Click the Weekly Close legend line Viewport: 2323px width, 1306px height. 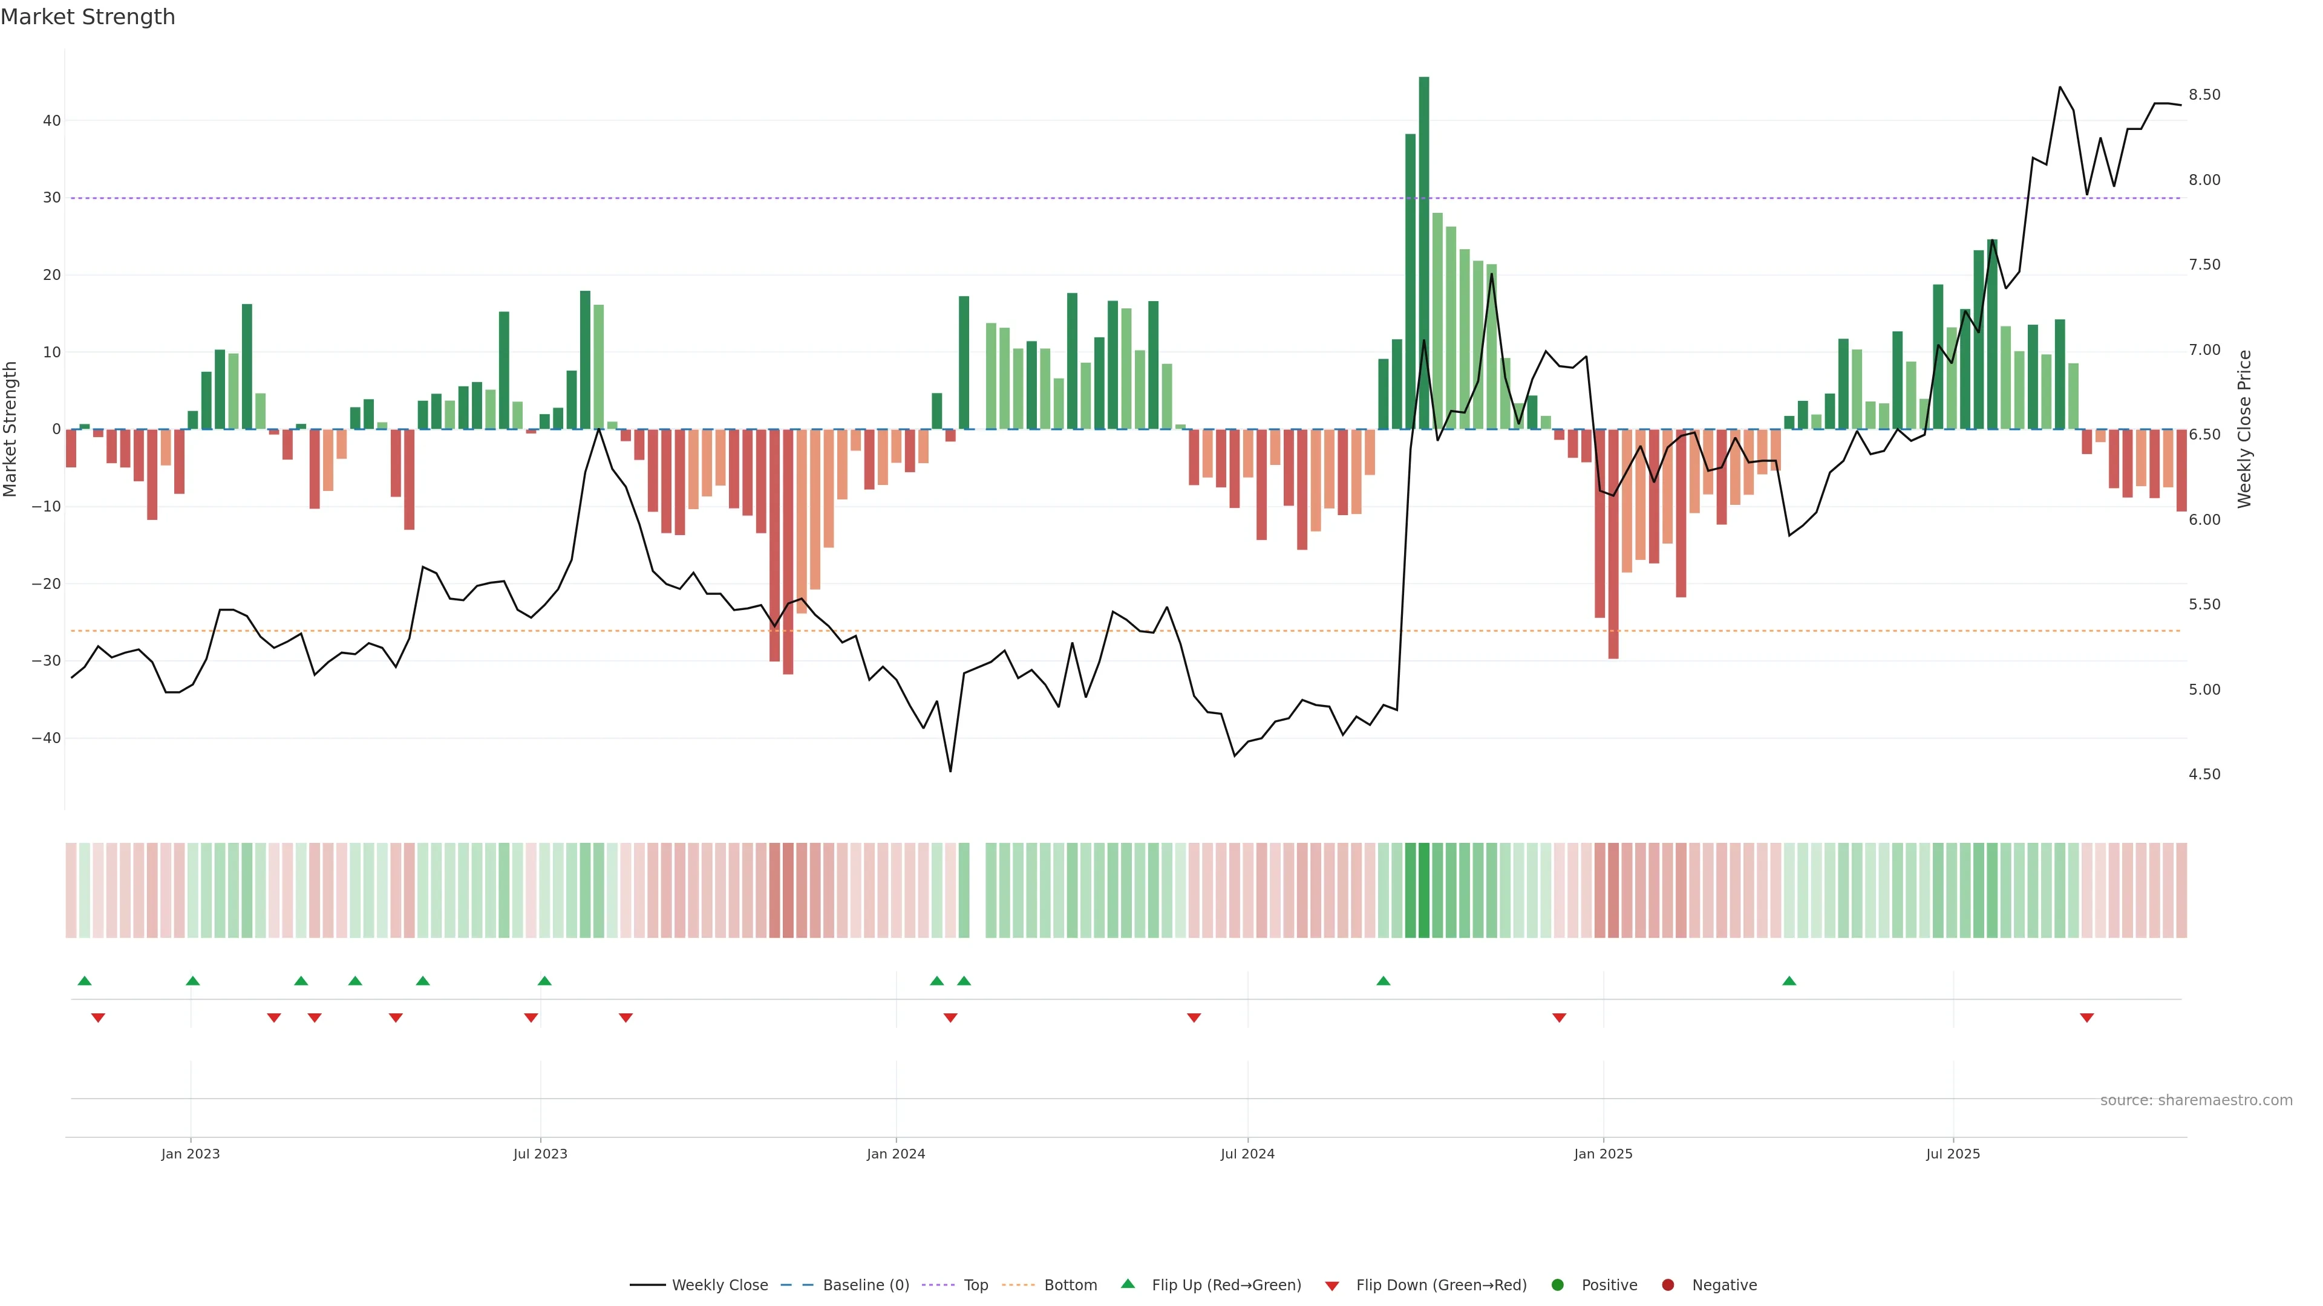[647, 1284]
